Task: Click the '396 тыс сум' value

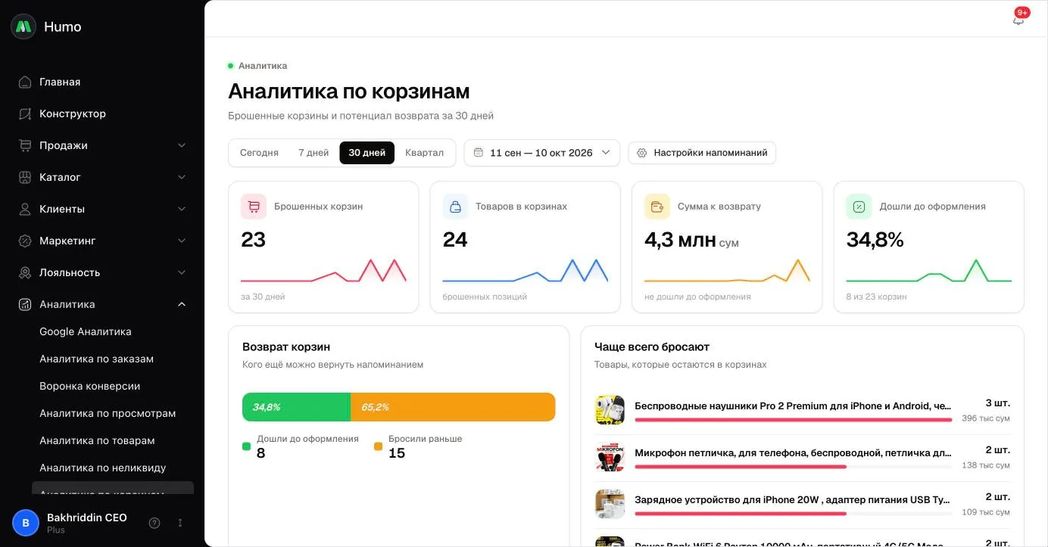Action: pos(986,418)
